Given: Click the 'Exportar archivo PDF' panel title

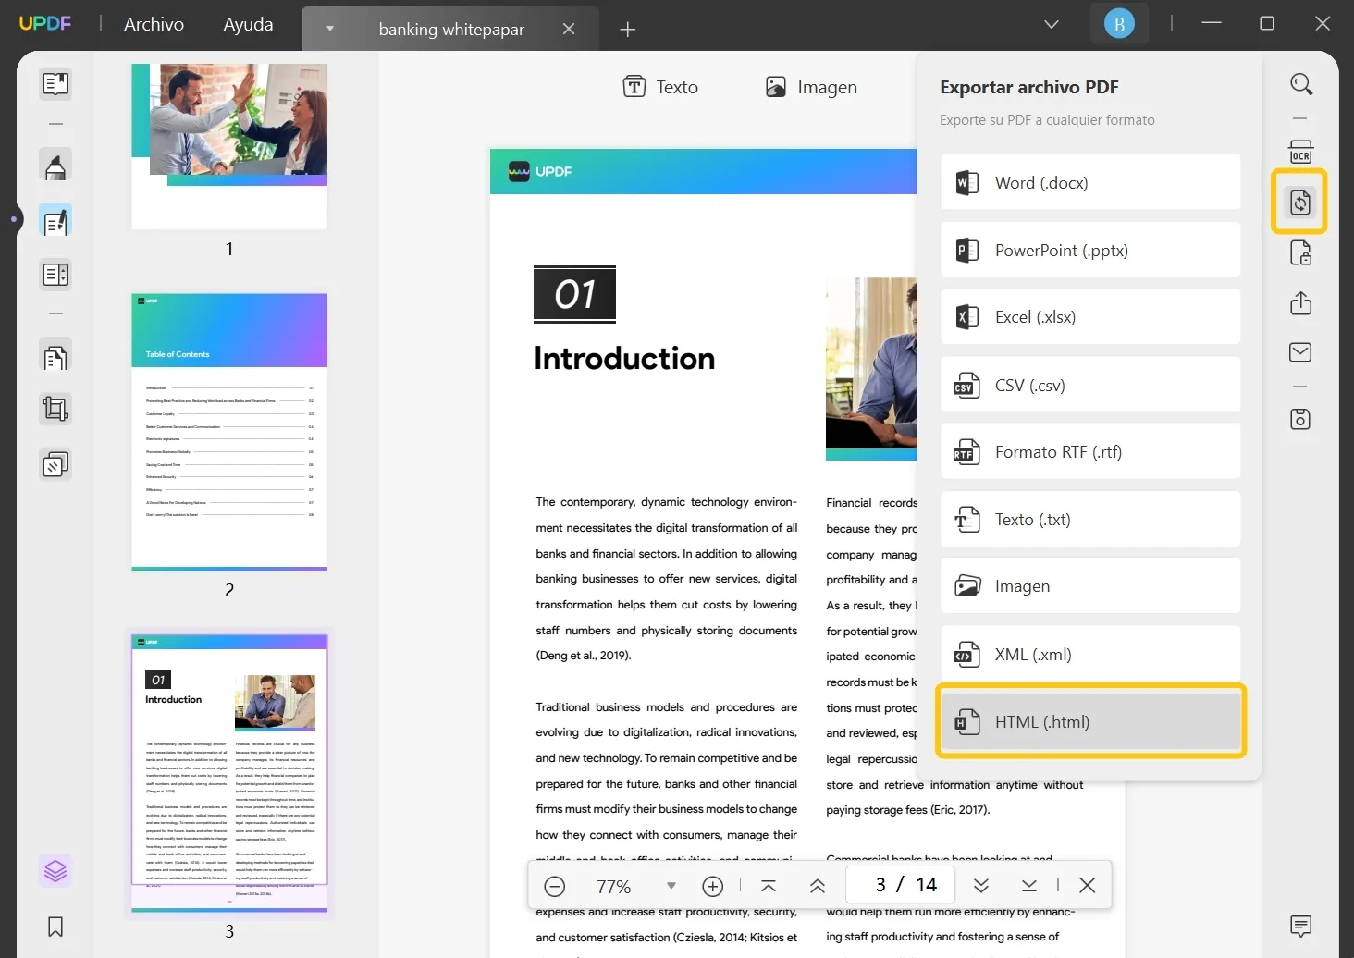Looking at the screenshot, I should tap(1029, 87).
